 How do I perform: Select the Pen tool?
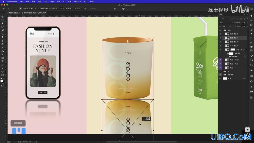click(x=3, y=65)
